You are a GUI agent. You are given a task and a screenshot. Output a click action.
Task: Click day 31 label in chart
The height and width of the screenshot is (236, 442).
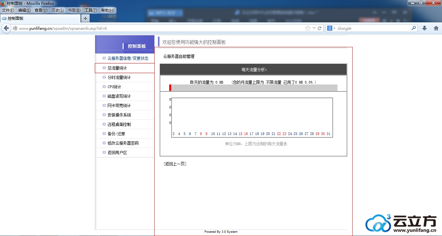click(x=328, y=134)
